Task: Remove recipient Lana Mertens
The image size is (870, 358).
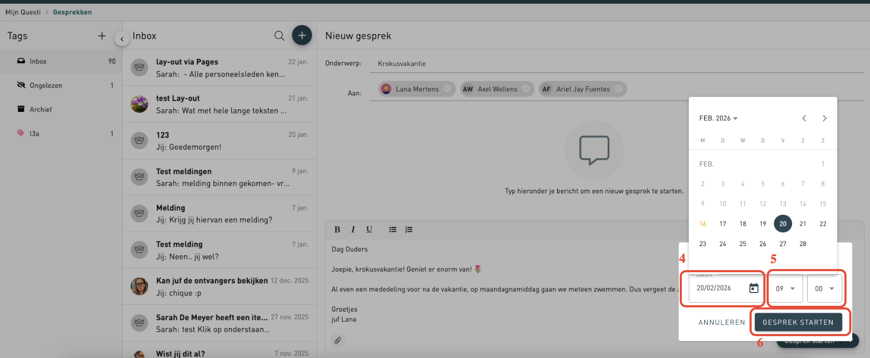Action: point(447,89)
